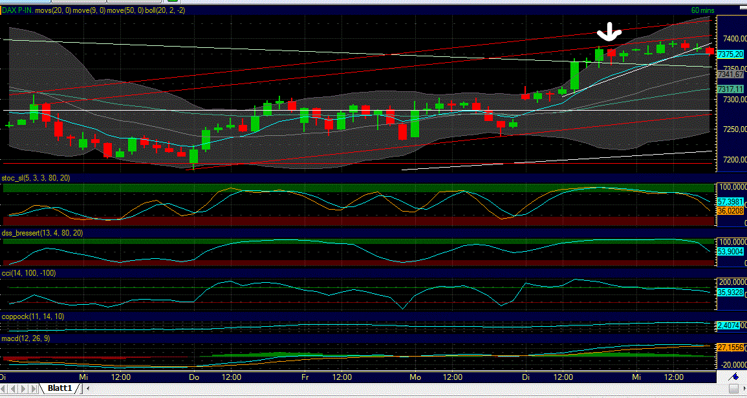This screenshot has height=398, width=747.
Task: Click the last-sheet navigation arrow button
Action: [x=34, y=388]
